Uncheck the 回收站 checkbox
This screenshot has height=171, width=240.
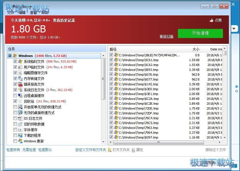point(15,101)
